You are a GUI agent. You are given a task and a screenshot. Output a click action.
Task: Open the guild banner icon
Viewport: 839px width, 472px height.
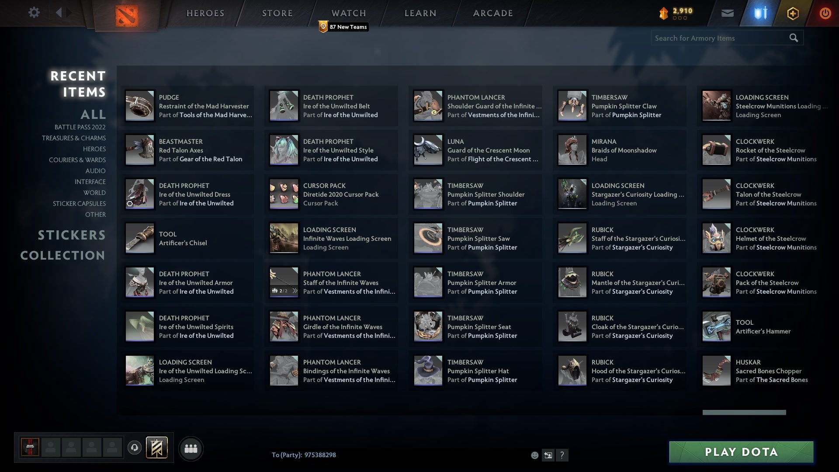click(x=156, y=448)
